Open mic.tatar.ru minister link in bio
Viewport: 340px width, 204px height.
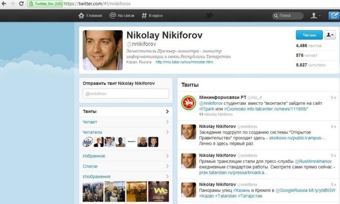184,62
